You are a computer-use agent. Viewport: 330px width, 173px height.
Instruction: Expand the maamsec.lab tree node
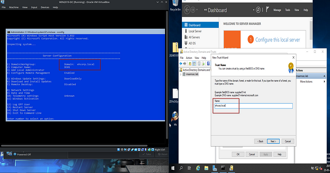click(x=181, y=74)
